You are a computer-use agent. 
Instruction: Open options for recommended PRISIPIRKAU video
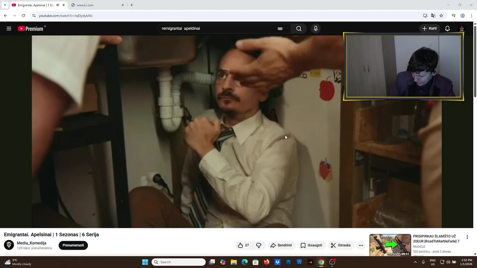[x=467, y=237]
